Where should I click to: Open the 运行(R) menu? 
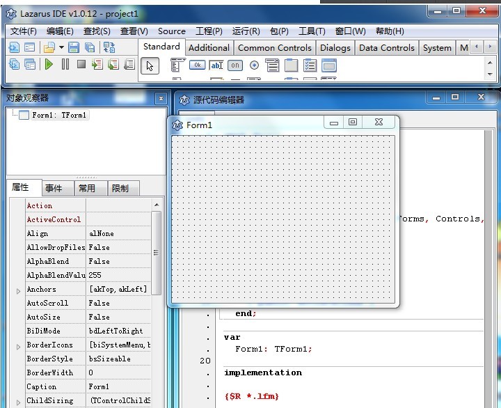pyautogui.click(x=246, y=31)
